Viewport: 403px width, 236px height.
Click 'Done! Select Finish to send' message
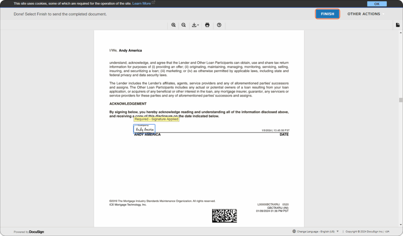(x=60, y=14)
